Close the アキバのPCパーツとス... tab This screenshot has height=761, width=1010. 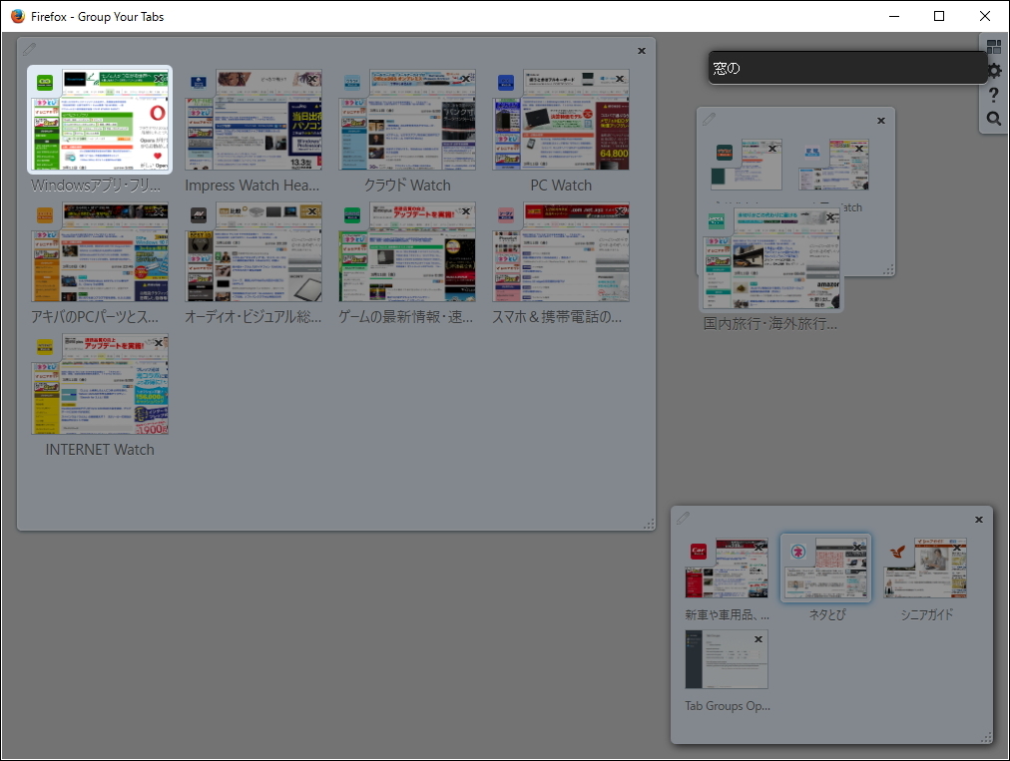[159, 211]
